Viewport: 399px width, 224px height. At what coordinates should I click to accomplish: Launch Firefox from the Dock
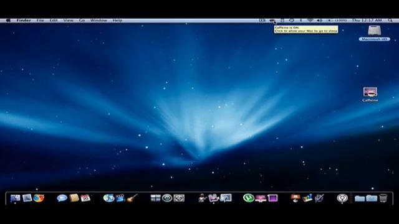[39, 198]
